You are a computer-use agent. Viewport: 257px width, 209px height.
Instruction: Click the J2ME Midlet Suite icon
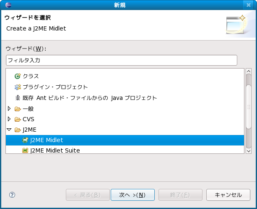pyautogui.click(x=25, y=150)
